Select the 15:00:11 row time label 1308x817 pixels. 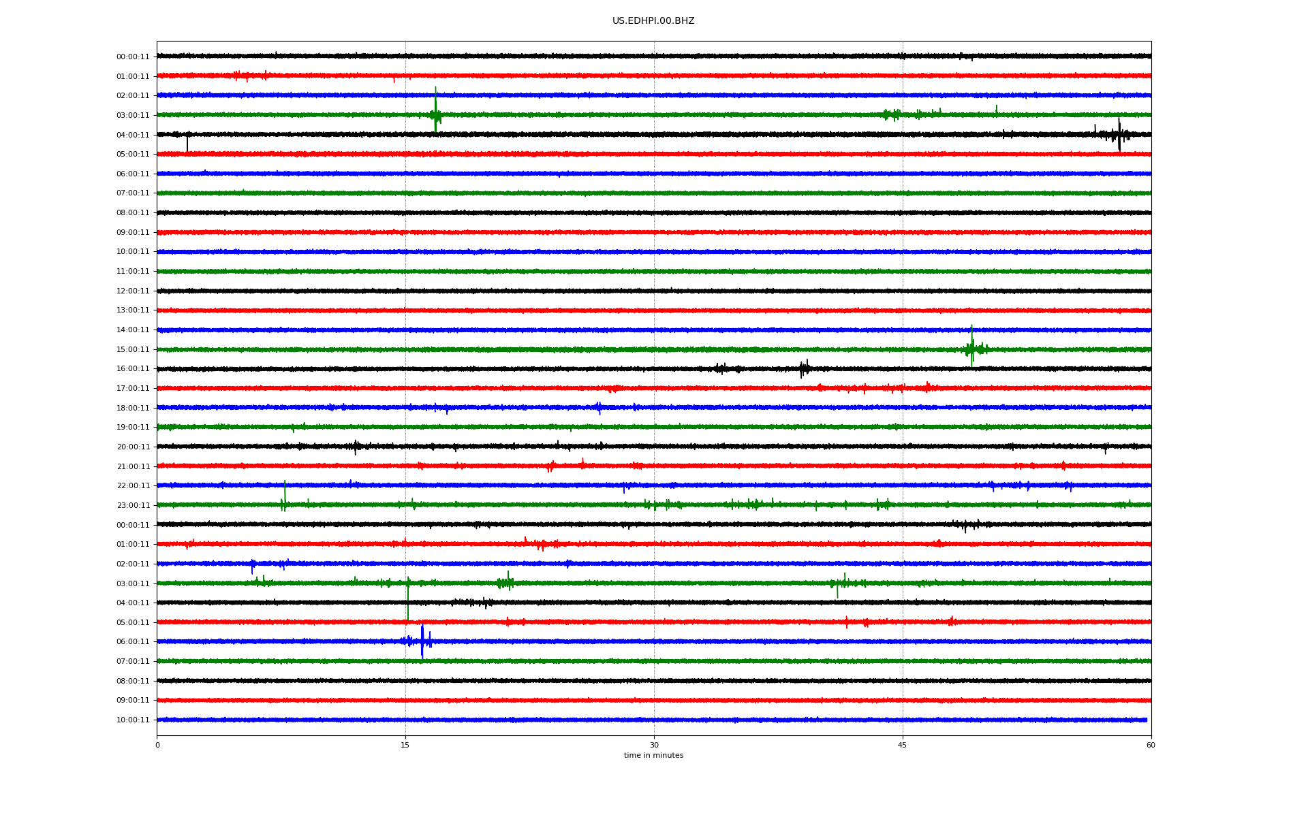click(133, 350)
